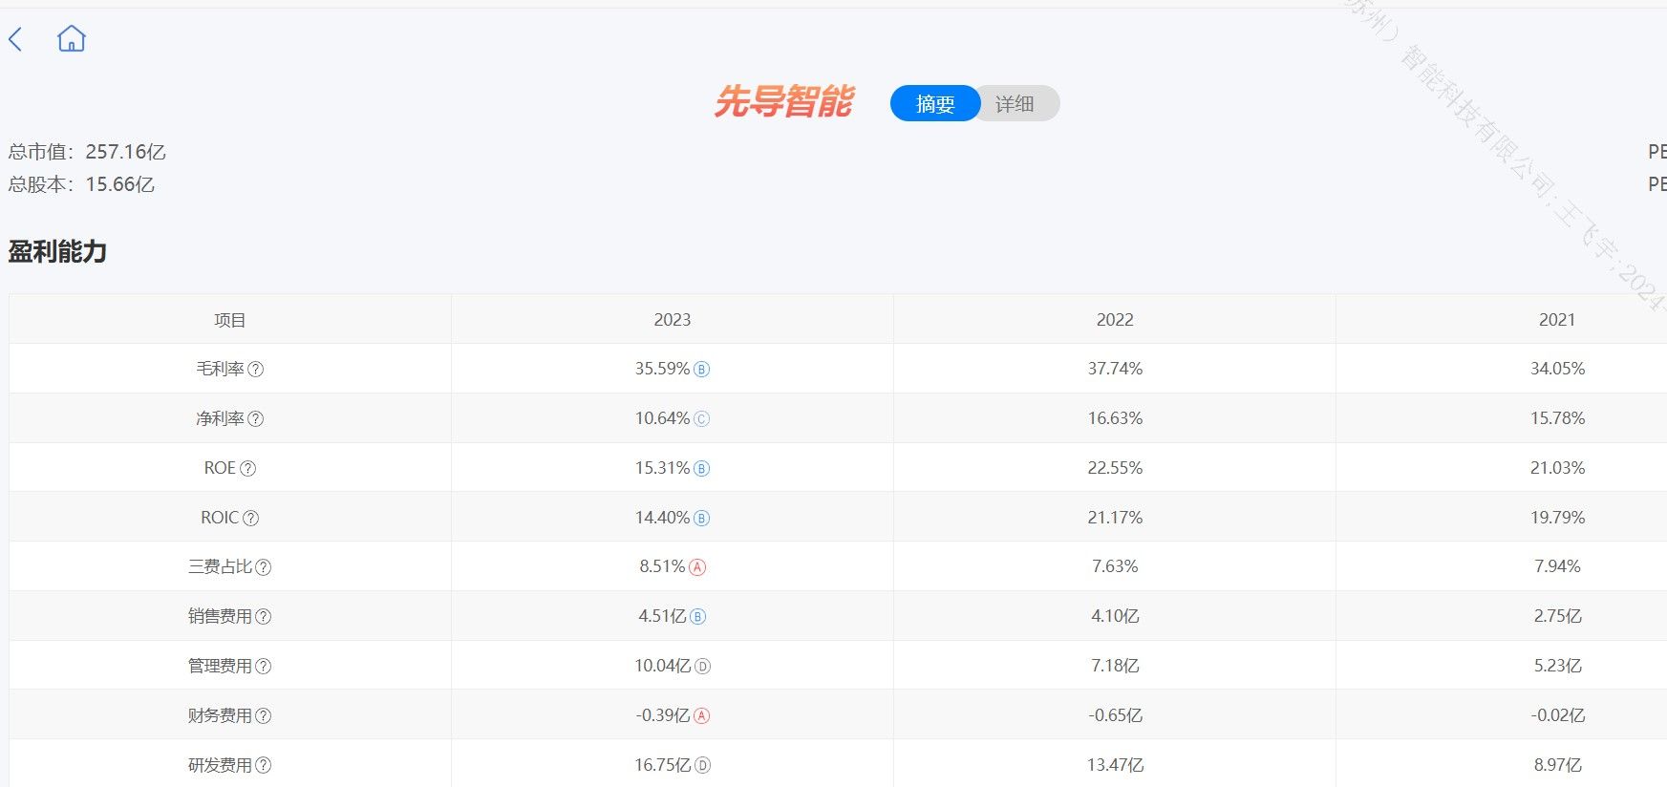Click the 先导智能 company title
1667x787 pixels.
pyautogui.click(x=784, y=101)
